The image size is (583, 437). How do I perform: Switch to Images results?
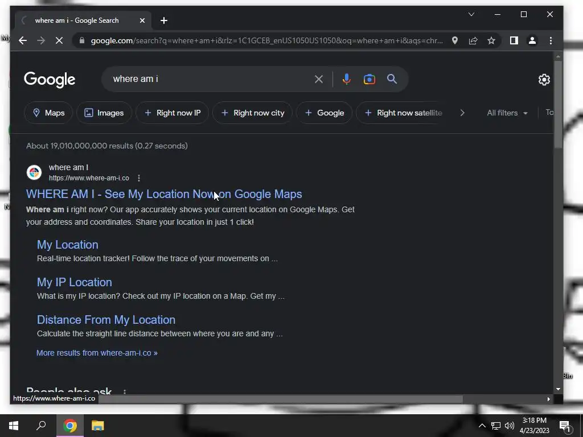coord(104,113)
